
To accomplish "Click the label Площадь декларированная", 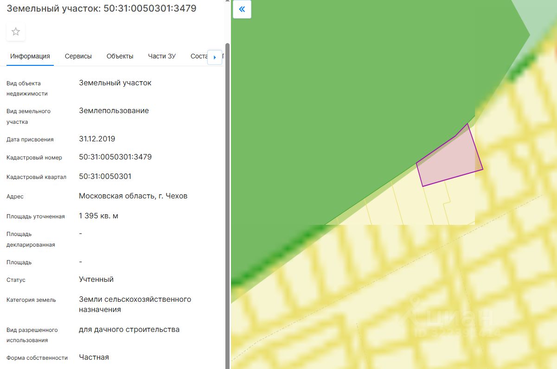I will pos(31,240).
